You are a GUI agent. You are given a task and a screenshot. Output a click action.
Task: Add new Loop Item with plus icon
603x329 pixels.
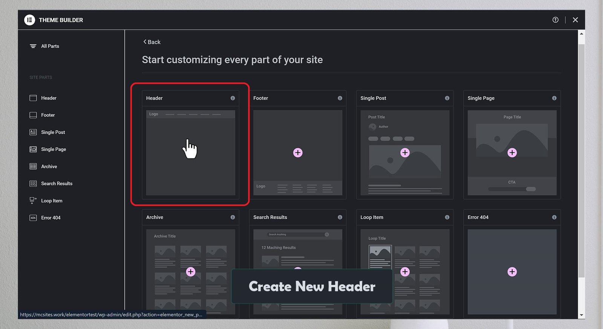pyautogui.click(x=405, y=272)
